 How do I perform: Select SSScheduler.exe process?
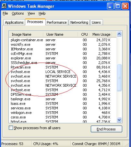pyautogui.click(x=61, y=63)
